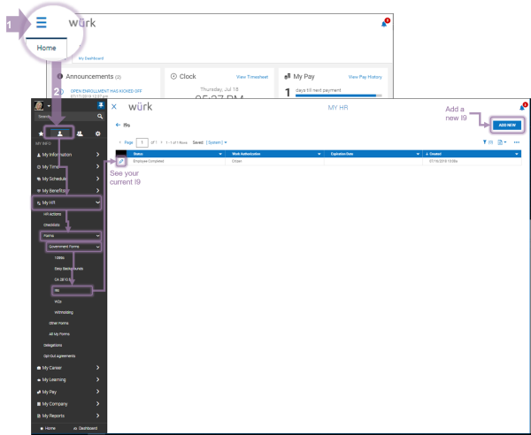Edit the current I9 with the pencil icon

point(121,161)
